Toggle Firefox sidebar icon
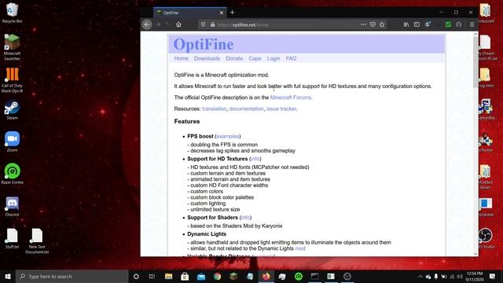The height and width of the screenshot is (283, 503). point(417,24)
